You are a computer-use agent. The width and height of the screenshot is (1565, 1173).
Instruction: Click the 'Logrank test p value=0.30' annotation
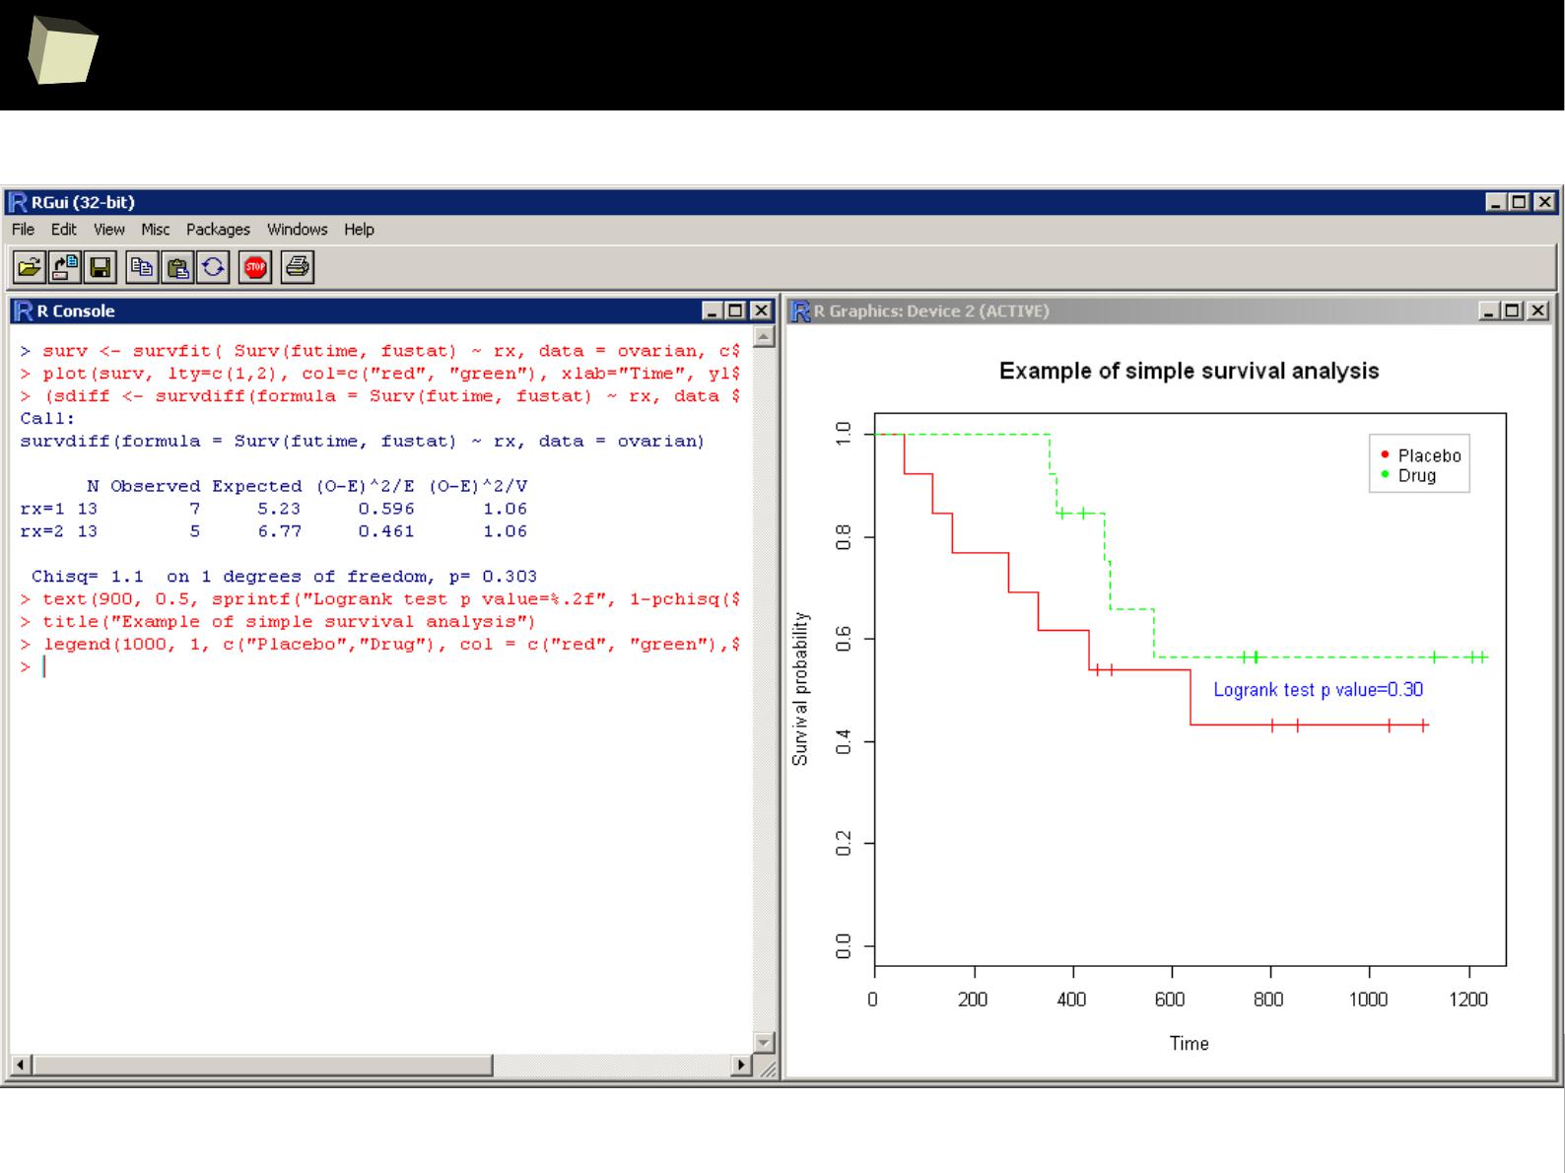coord(1318,690)
